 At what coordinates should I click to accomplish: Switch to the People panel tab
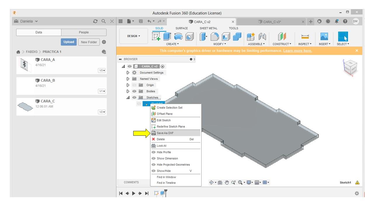click(x=84, y=32)
